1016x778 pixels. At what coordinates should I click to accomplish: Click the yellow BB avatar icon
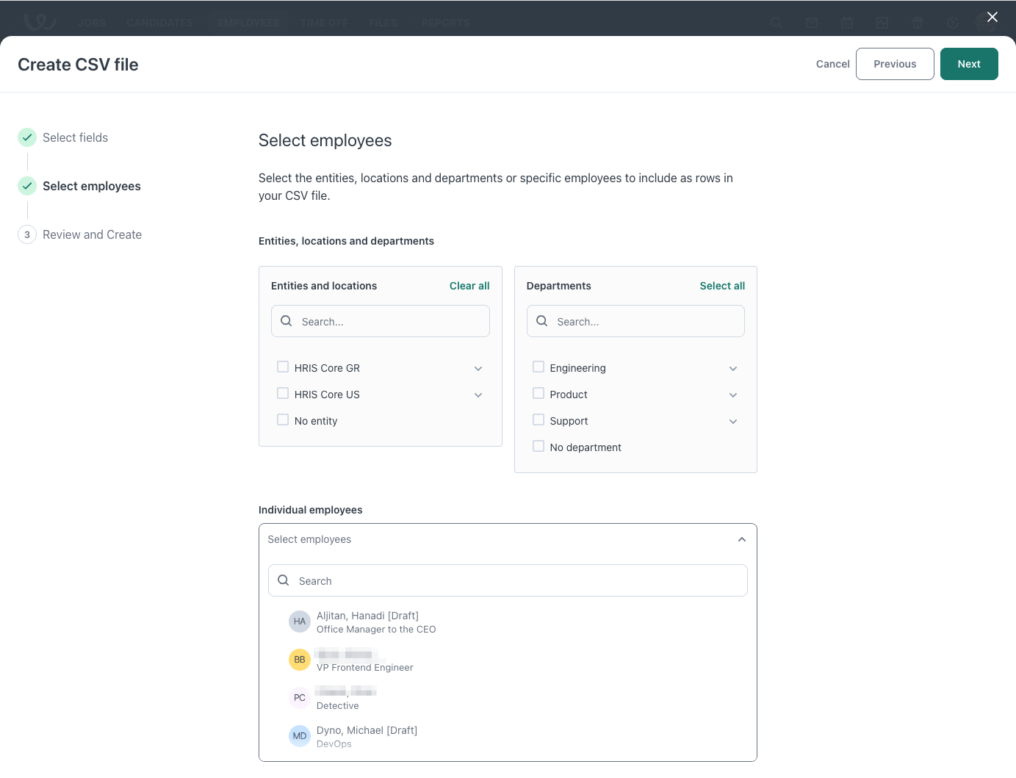point(299,660)
